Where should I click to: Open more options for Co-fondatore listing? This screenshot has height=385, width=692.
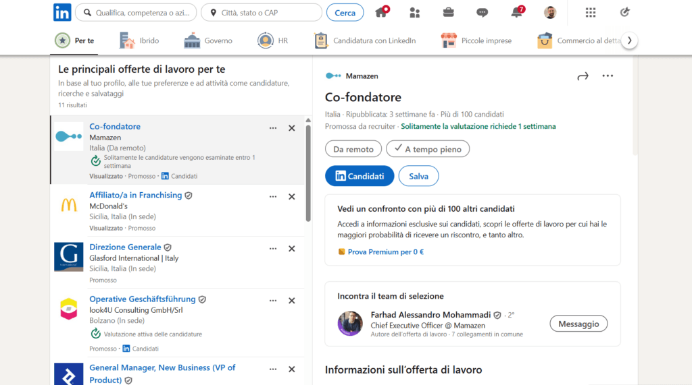click(x=273, y=128)
